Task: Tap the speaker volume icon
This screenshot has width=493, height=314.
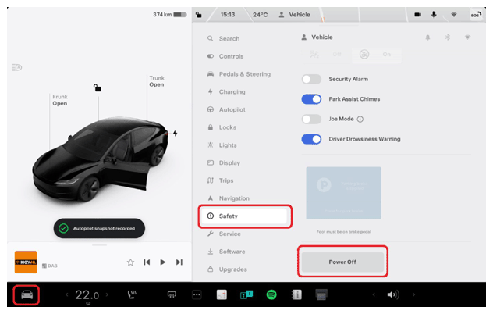Action: (x=393, y=294)
